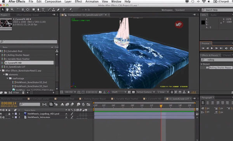
Task: Select the 10_SpeedGrade LUT project item
Action: pyautogui.click(x=15, y=67)
